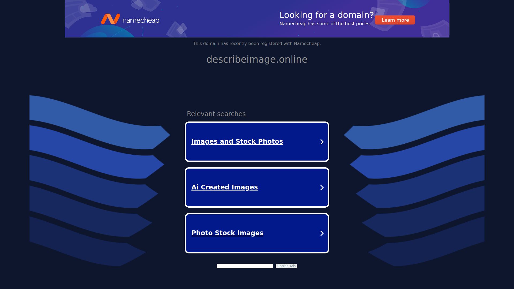Open the AI Created Images link
This screenshot has width=514, height=289.
[x=224, y=187]
